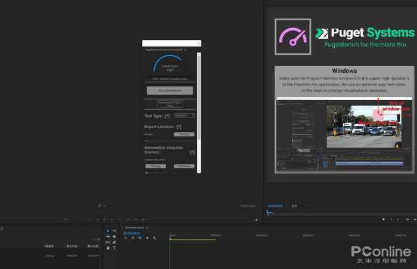Click Go to In in Program Monitor
Viewport: 417px width, 269px height.
[x=407, y=219]
